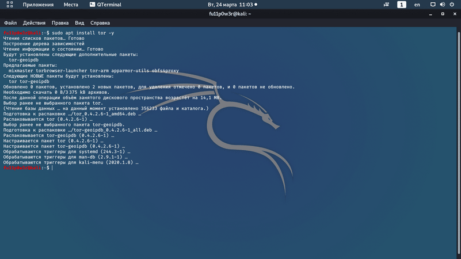Click the display screen tray icon
The image size is (461, 259).
coord(433,5)
